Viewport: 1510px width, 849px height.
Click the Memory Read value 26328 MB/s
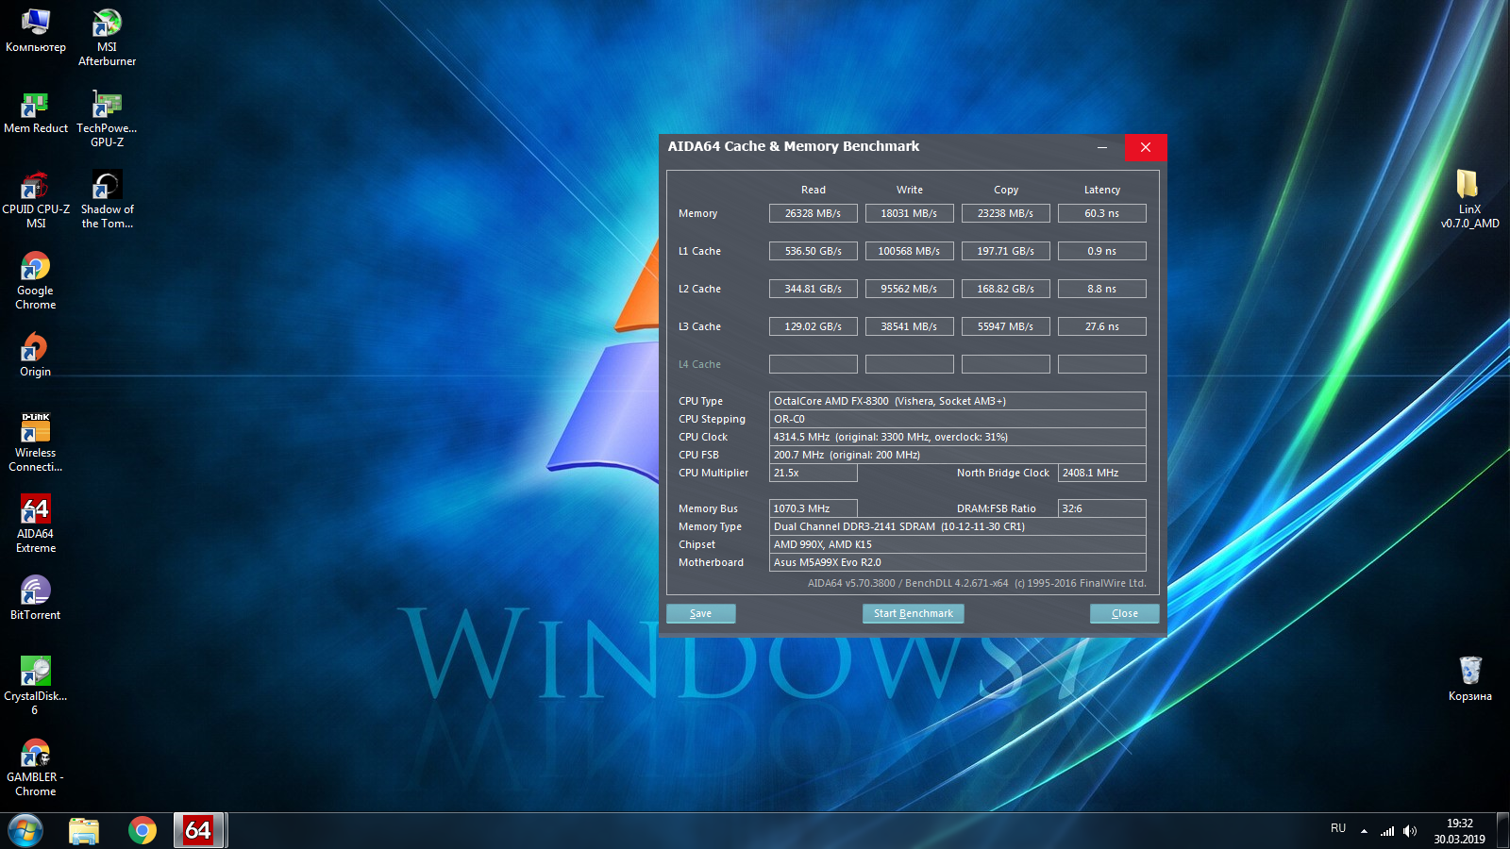[814, 213]
